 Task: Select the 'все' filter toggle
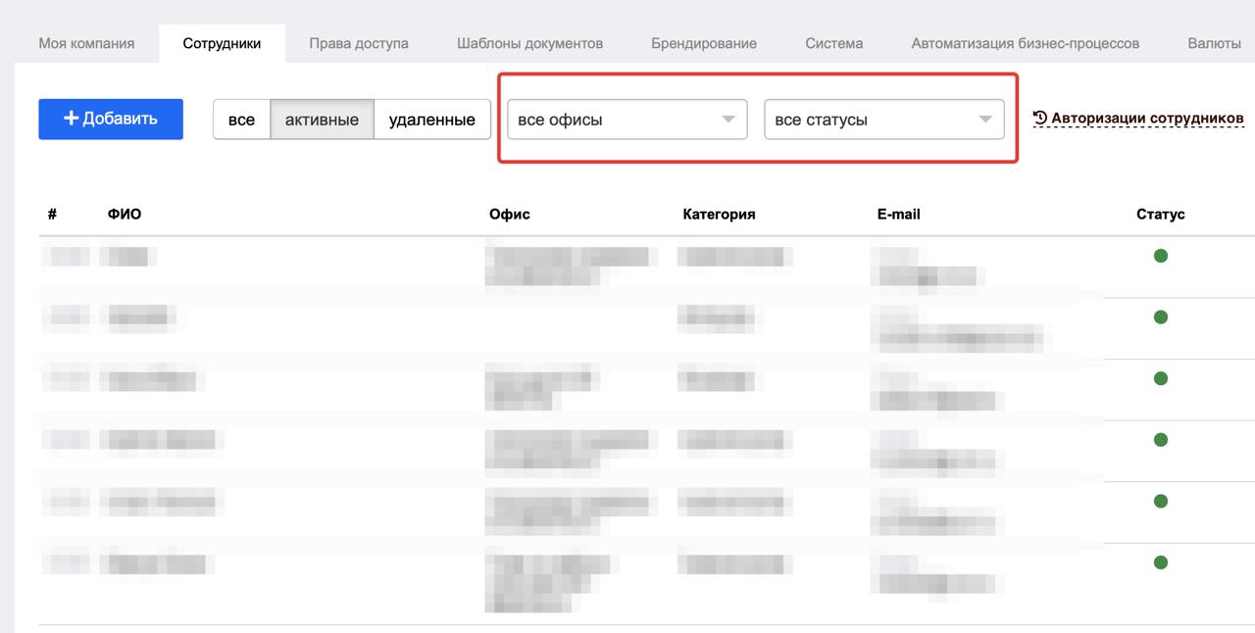[241, 120]
